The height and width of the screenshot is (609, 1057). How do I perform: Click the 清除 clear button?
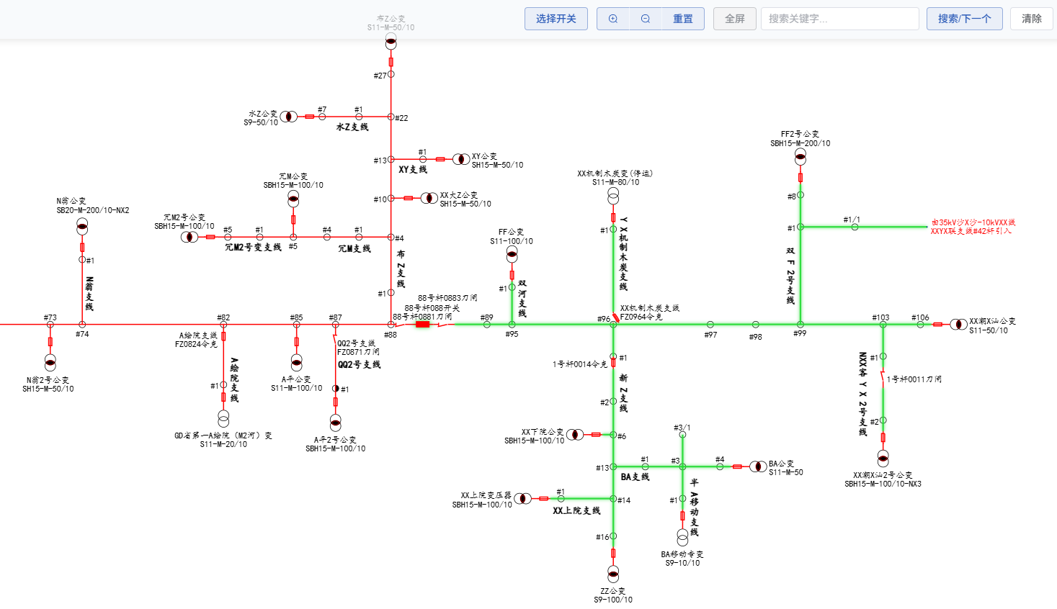1032,19
